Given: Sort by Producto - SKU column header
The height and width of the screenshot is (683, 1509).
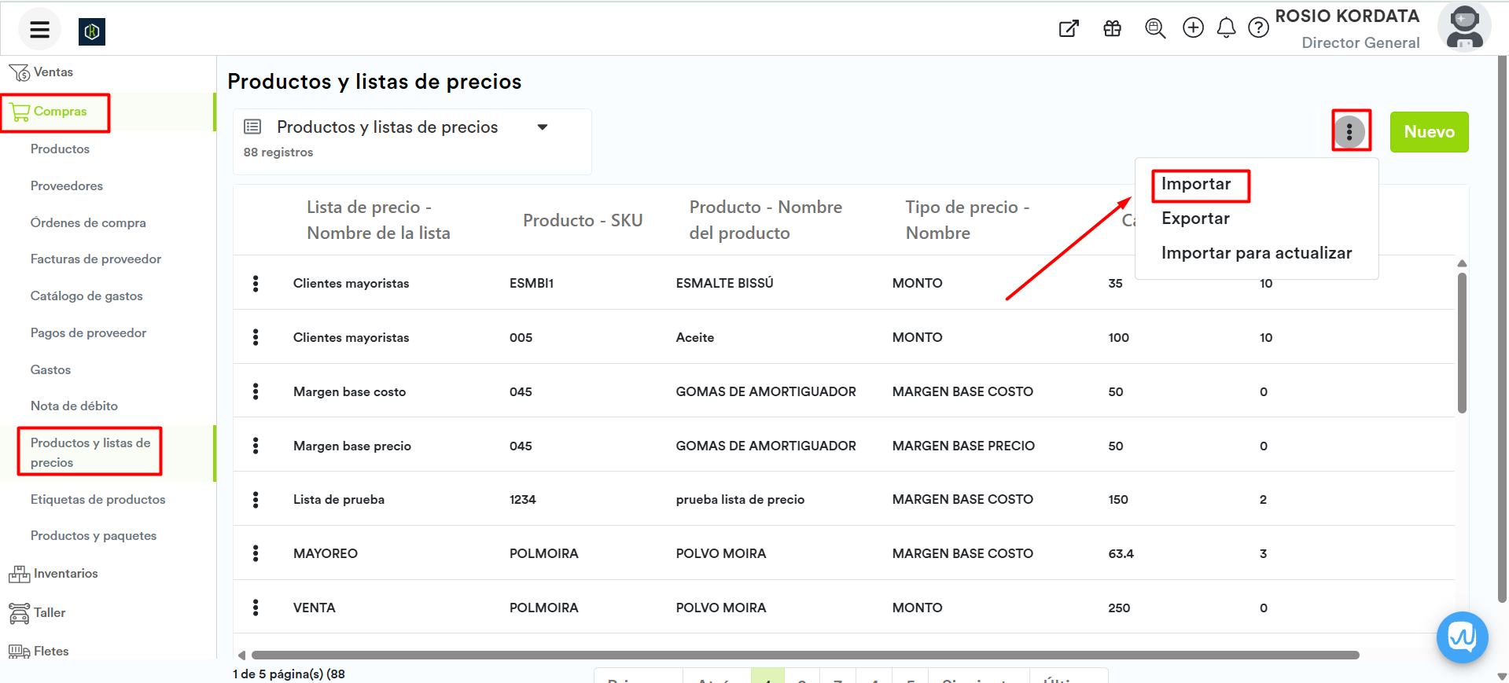Looking at the screenshot, I should [582, 220].
